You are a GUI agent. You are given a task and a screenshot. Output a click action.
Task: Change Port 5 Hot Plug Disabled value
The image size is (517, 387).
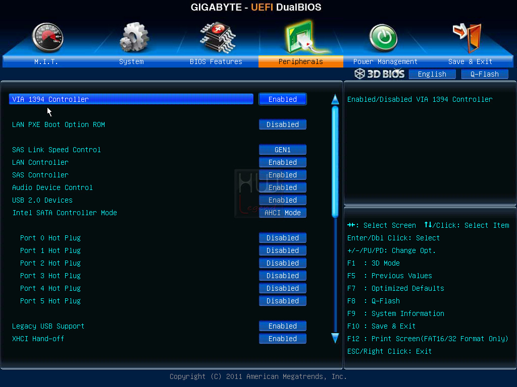[283, 301]
